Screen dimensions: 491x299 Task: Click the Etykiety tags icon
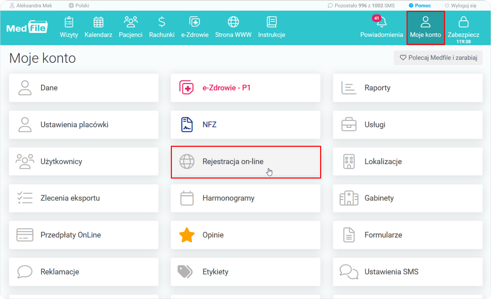[x=185, y=272]
